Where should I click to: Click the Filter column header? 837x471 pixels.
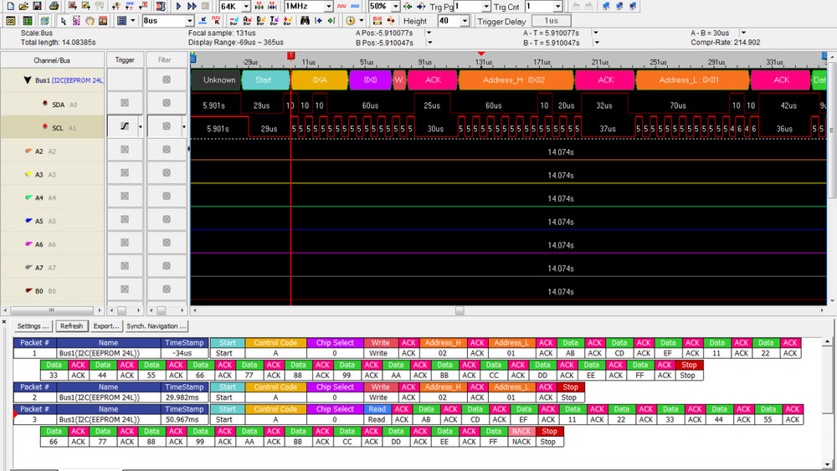click(165, 59)
